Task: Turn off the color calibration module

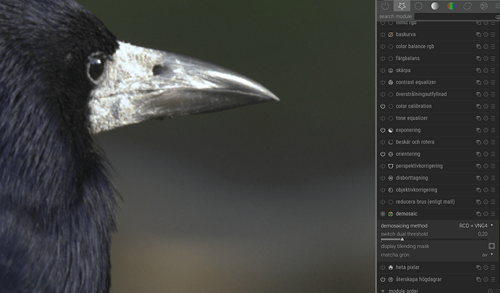Action: click(383, 106)
